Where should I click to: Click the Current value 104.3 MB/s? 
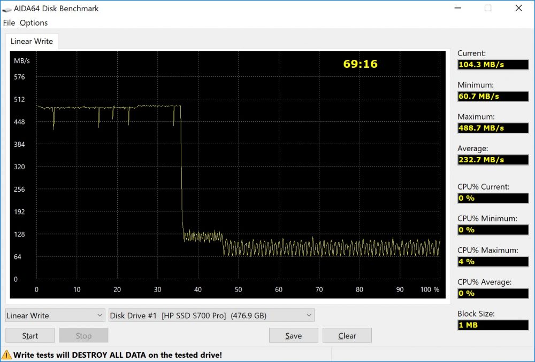coord(493,65)
